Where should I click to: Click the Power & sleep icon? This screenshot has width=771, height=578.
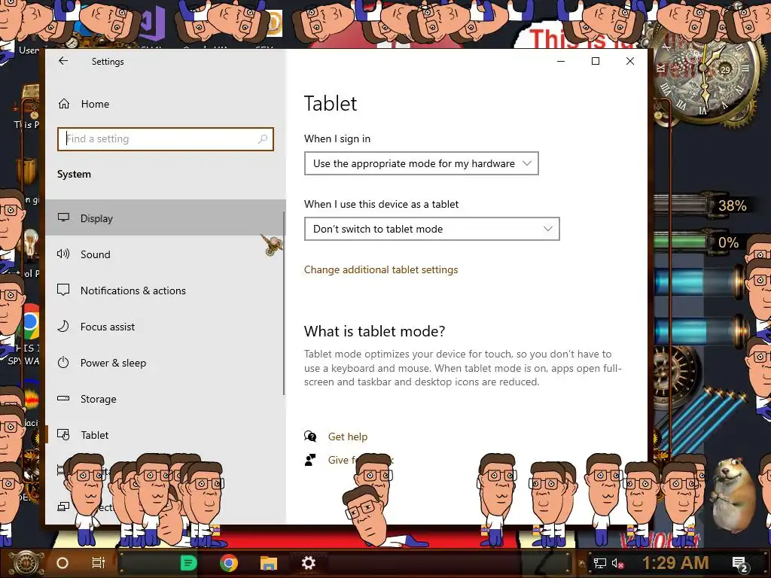tap(63, 363)
